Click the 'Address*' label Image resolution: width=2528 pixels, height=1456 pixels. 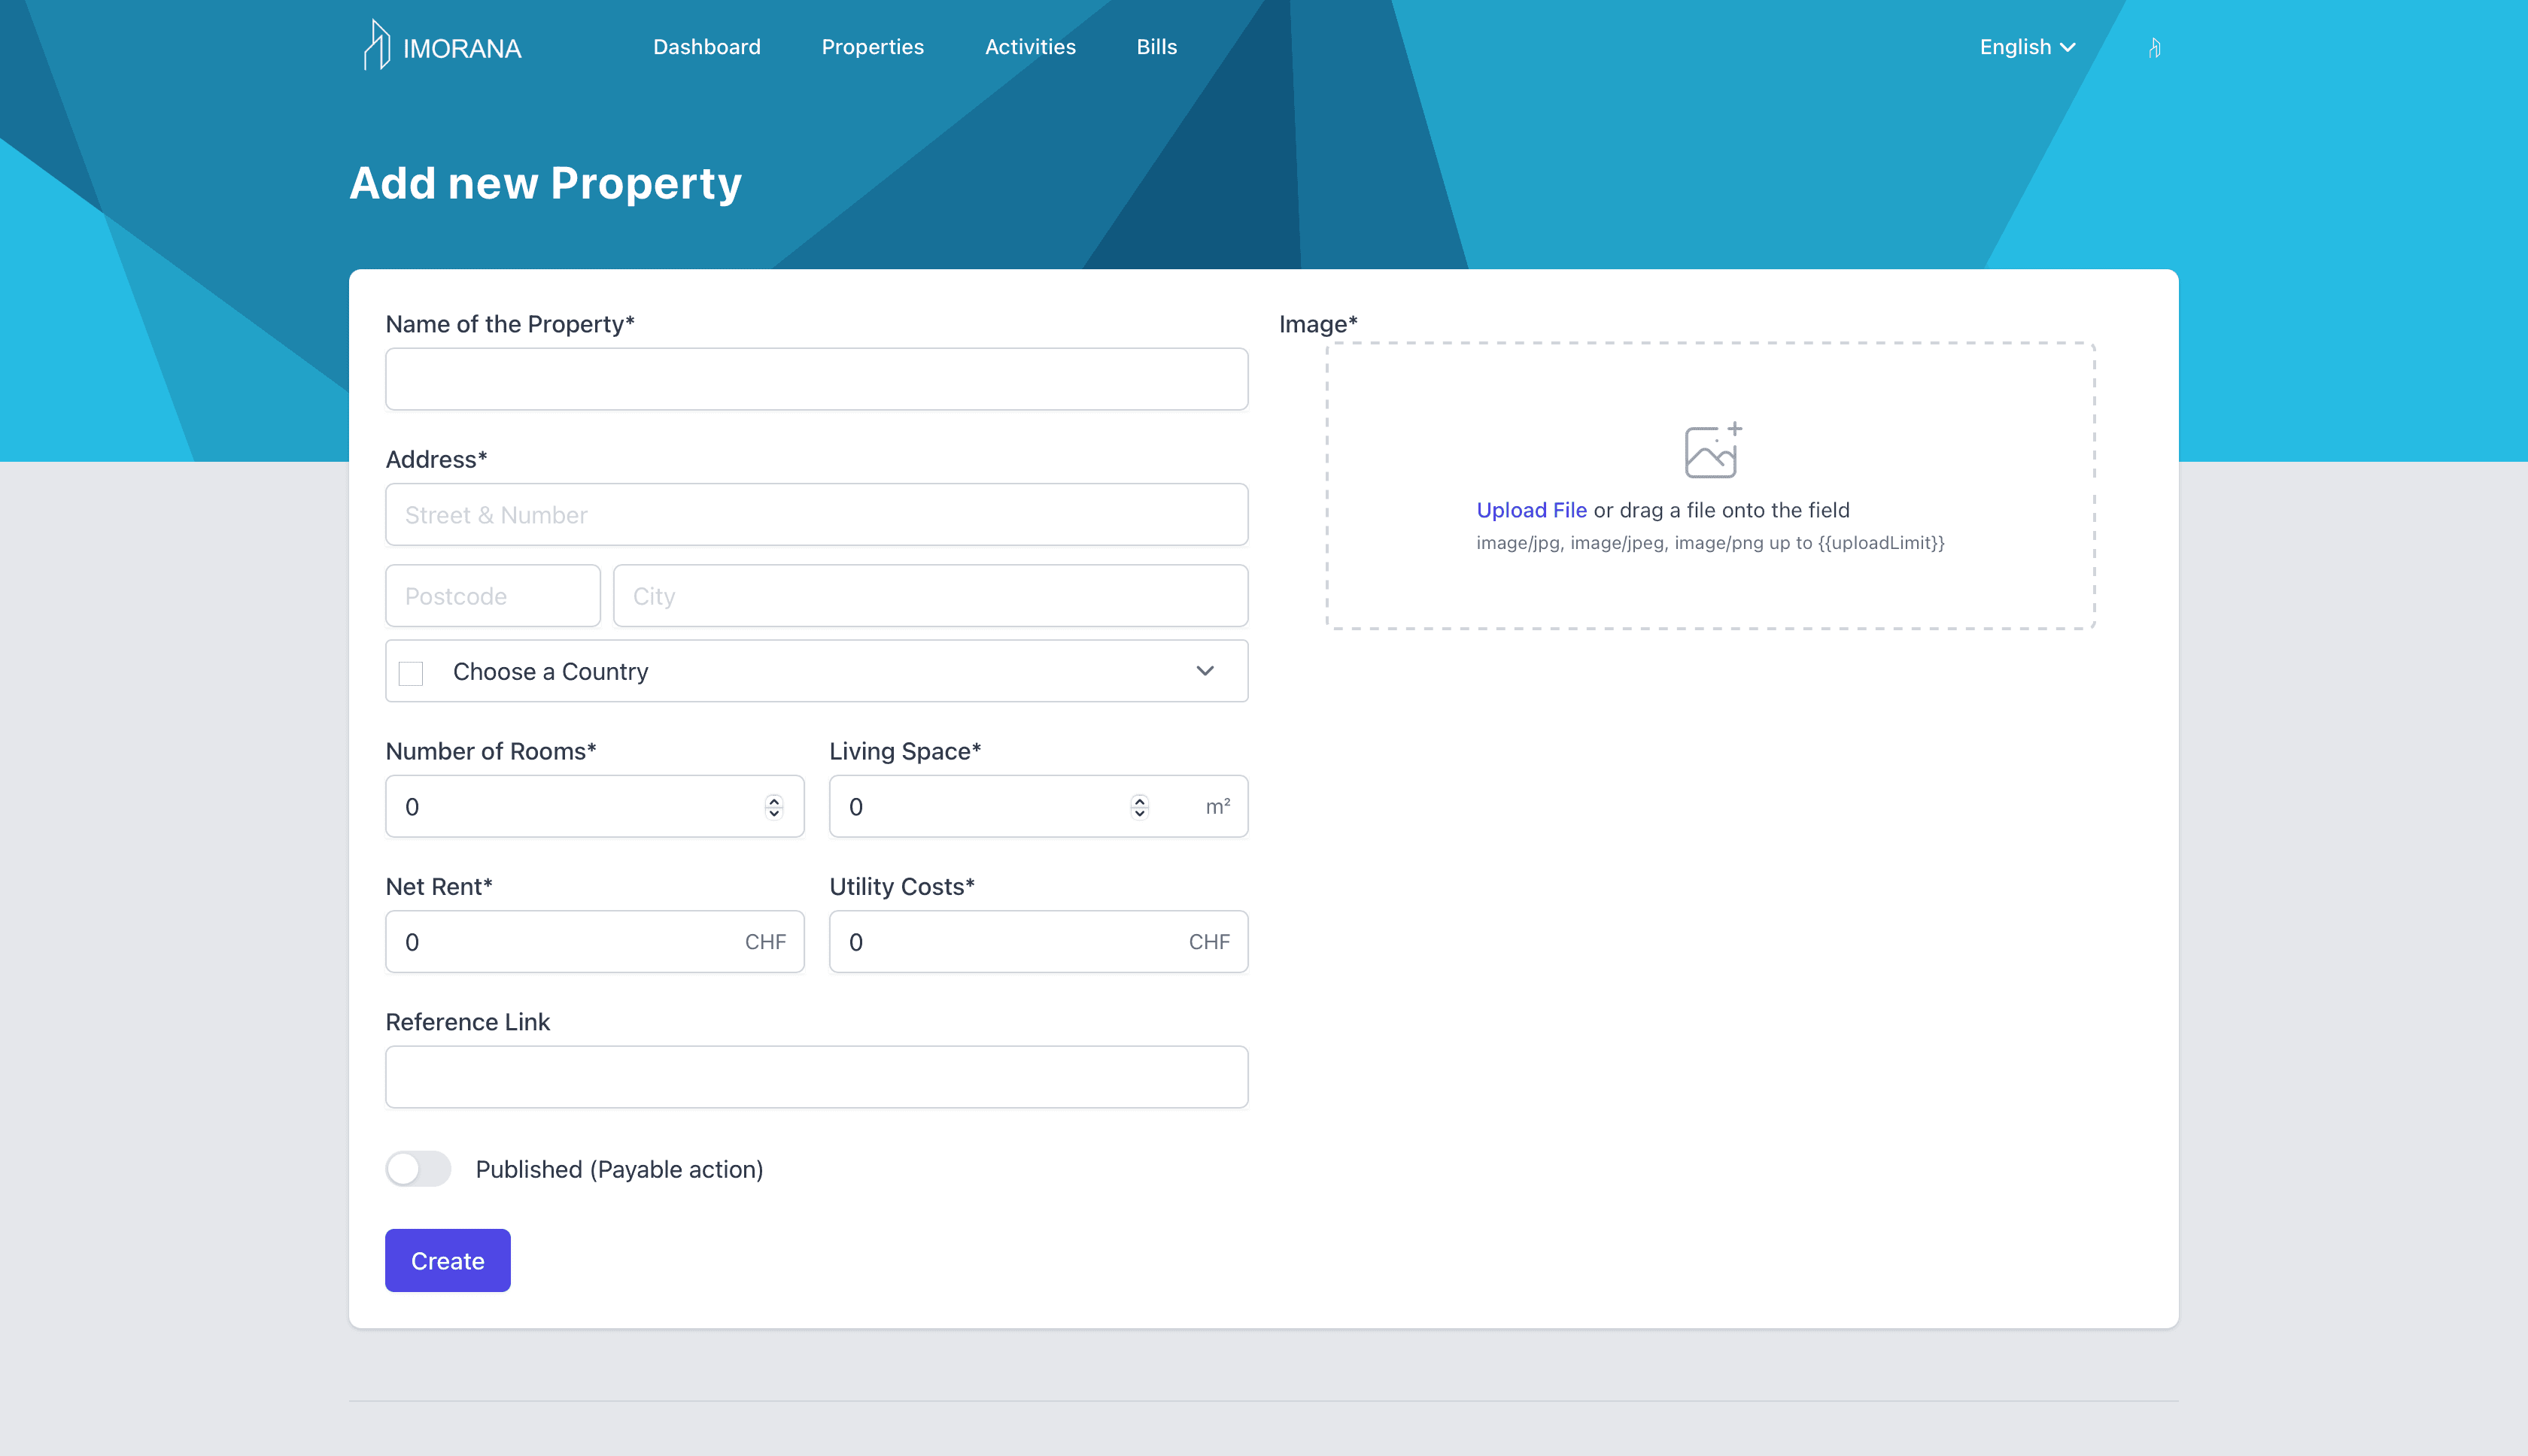(x=436, y=459)
